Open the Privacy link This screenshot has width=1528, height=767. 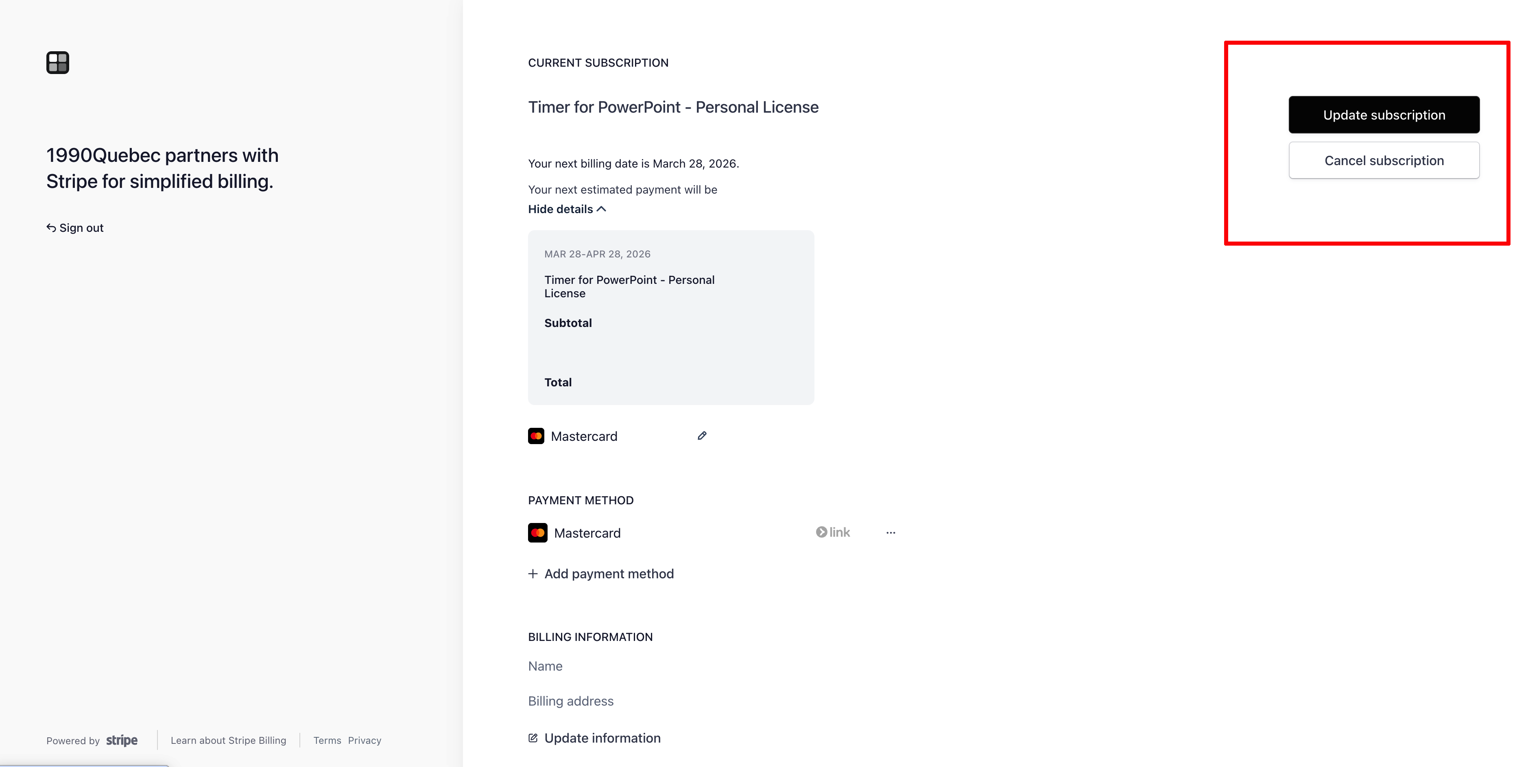pyautogui.click(x=365, y=740)
